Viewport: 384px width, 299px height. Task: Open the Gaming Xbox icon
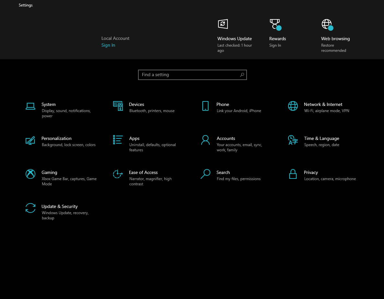(30, 174)
